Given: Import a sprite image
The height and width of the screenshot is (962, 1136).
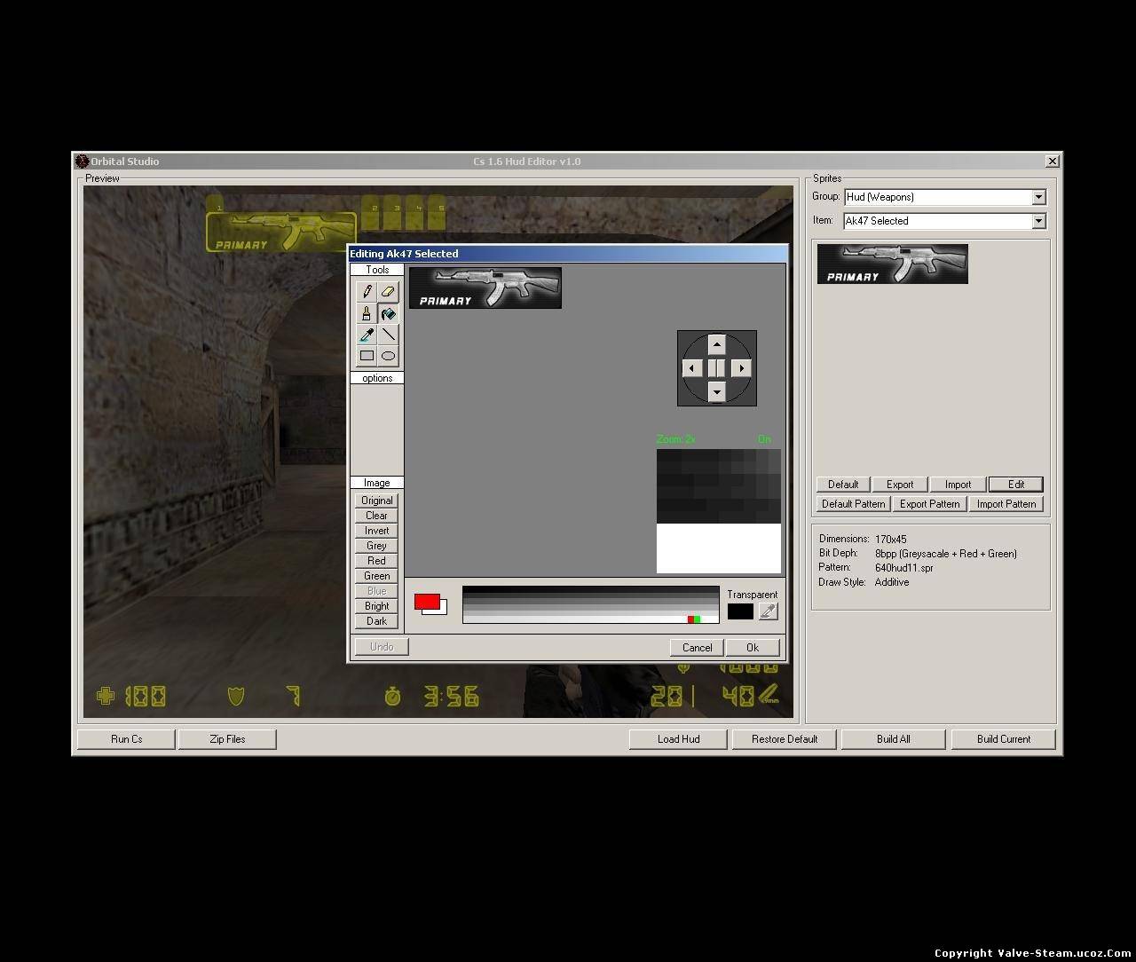Looking at the screenshot, I should (x=958, y=485).
